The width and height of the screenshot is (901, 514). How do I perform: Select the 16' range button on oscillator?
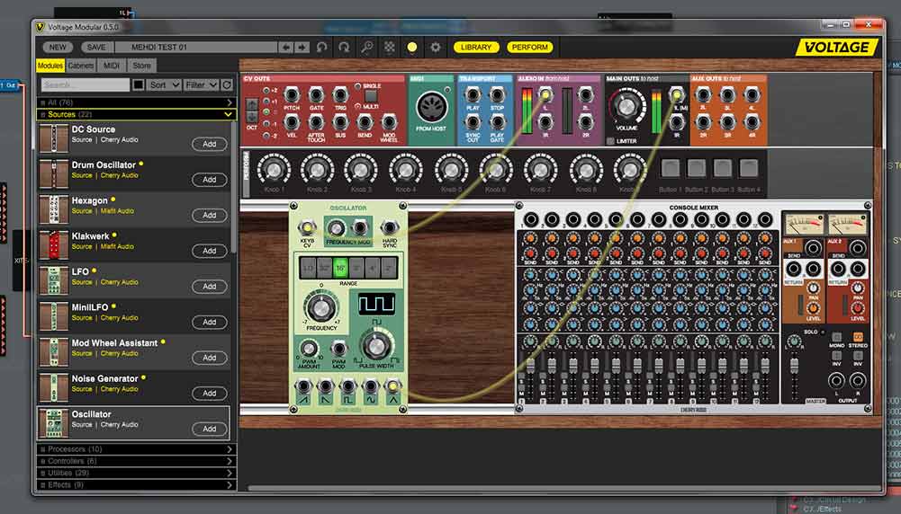pyautogui.click(x=340, y=268)
